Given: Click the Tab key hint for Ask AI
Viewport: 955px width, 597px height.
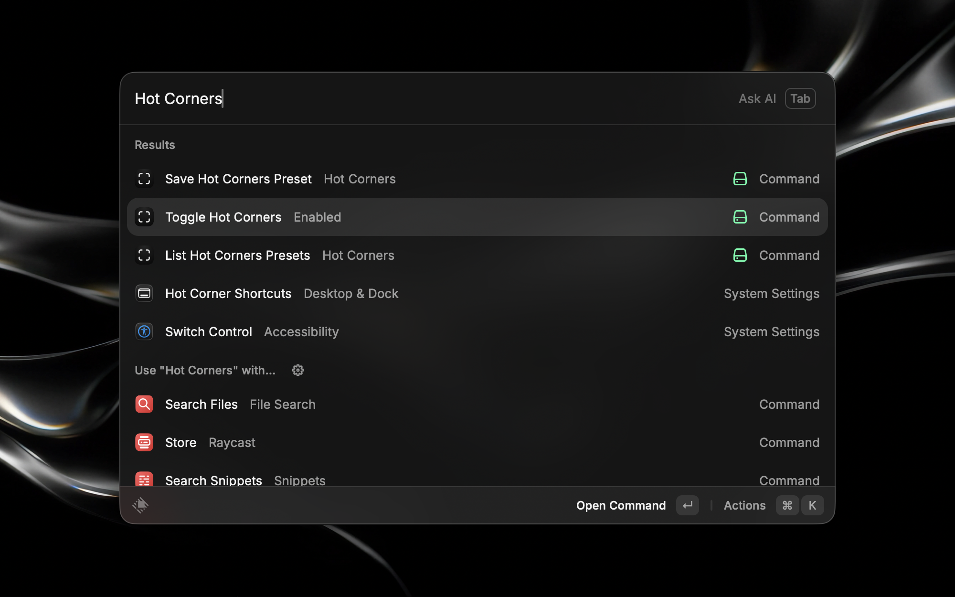Looking at the screenshot, I should [x=800, y=98].
